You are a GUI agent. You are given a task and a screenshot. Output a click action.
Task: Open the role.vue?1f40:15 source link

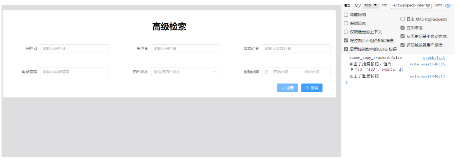pos(427,64)
